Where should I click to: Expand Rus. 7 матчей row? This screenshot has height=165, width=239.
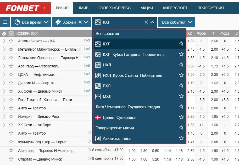(x=4, y=100)
